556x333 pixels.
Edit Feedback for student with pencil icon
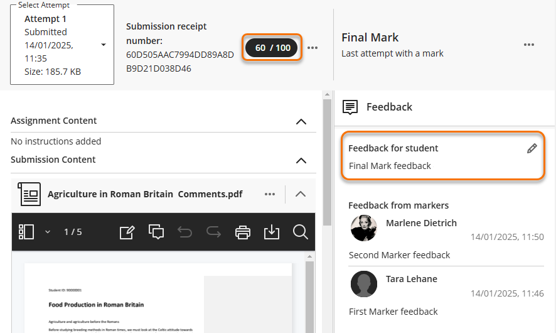(532, 148)
